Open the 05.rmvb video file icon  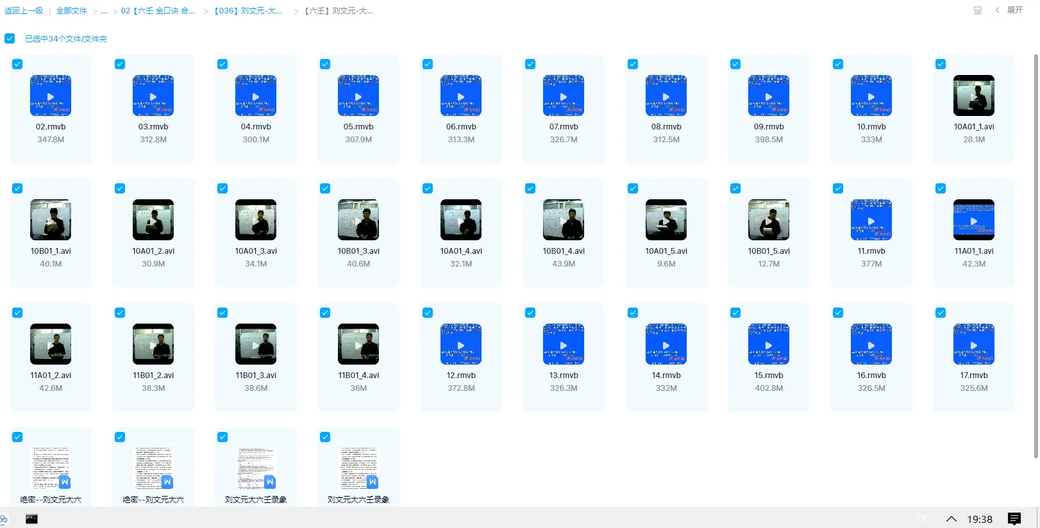coord(358,95)
